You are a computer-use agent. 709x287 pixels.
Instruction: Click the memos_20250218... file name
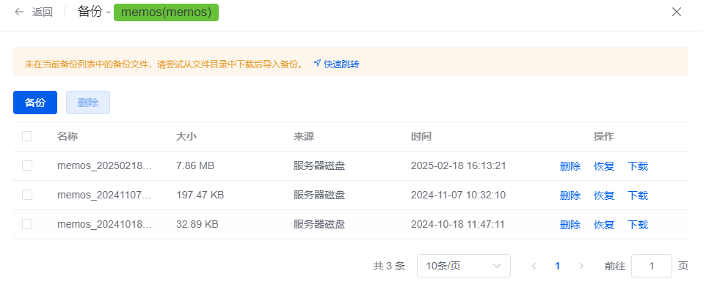(x=104, y=166)
